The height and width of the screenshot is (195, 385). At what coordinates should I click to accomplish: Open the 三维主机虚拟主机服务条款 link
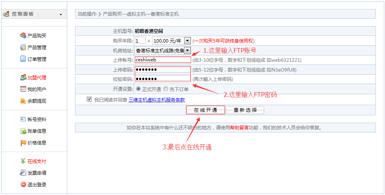coord(157,100)
